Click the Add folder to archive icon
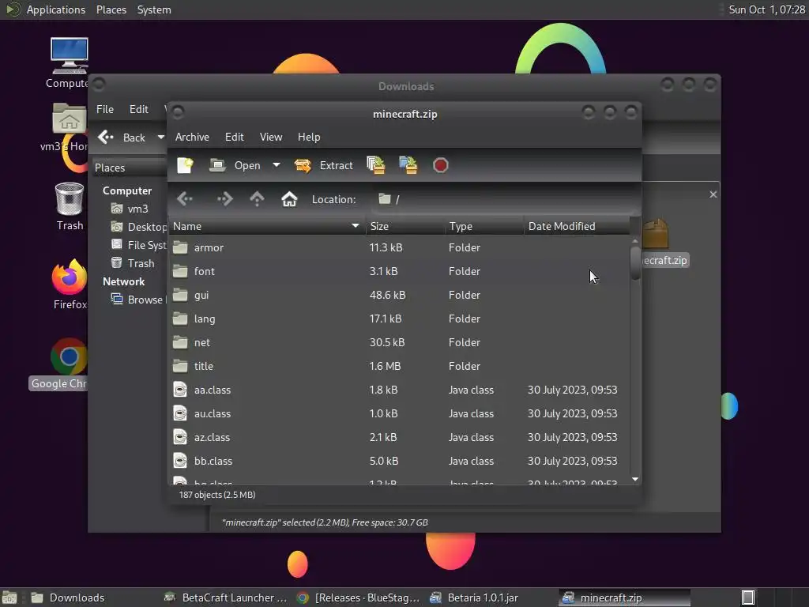809x607 pixels. point(408,165)
